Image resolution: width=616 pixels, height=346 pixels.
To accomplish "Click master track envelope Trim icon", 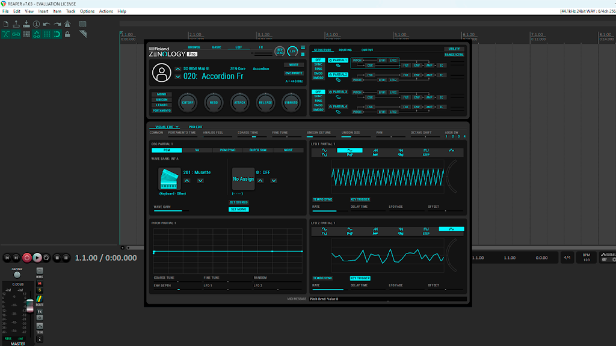I will tap(40, 326).
